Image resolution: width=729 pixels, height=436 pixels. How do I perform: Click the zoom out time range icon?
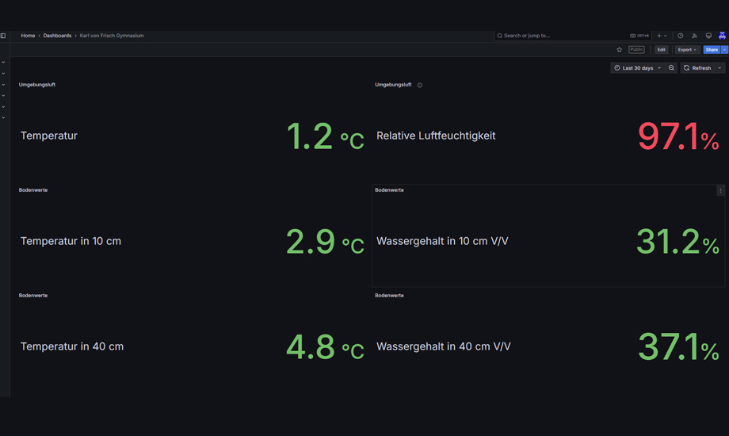pyautogui.click(x=671, y=68)
